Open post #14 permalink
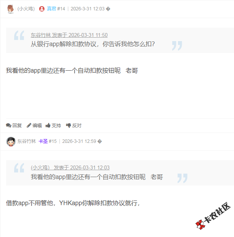 tap(61, 9)
